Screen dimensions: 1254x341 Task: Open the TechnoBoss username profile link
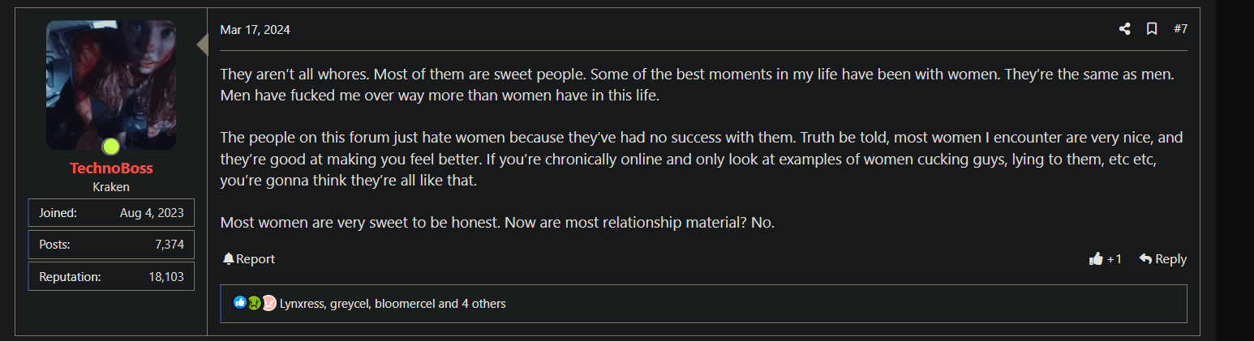pyautogui.click(x=111, y=168)
